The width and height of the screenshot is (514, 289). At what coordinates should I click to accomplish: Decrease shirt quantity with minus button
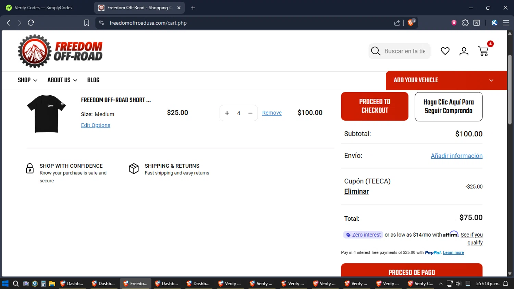pos(250,113)
